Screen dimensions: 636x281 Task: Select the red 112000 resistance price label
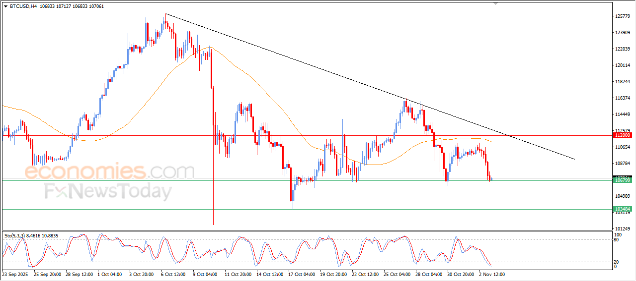pos(623,135)
